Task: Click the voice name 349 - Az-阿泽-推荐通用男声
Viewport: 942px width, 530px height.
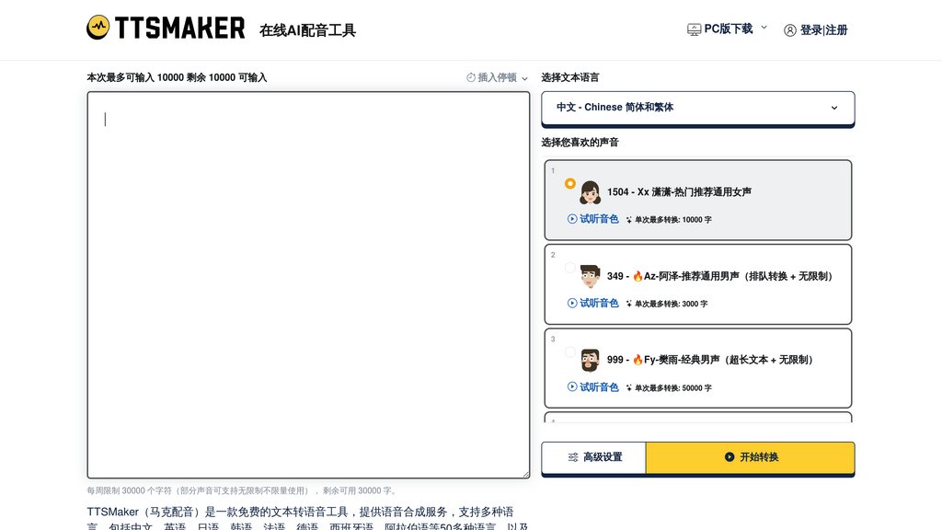Action: pyautogui.click(x=719, y=276)
